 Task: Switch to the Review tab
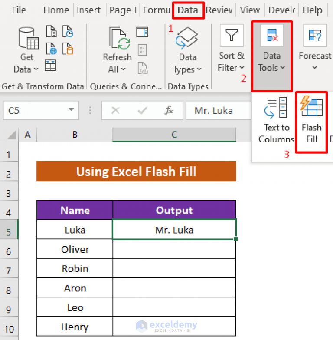[x=219, y=10]
